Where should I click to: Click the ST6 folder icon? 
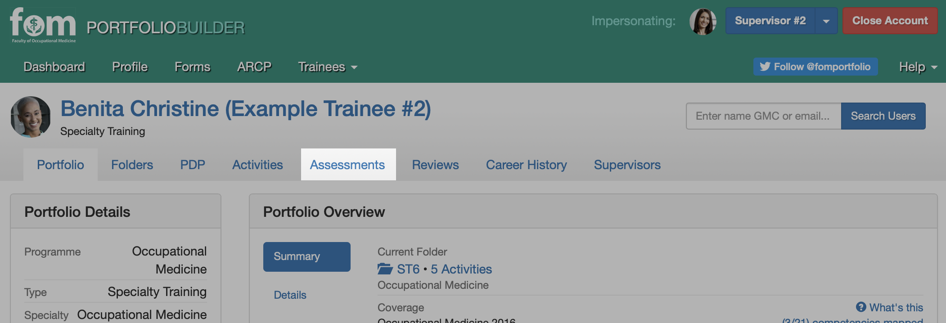(385, 269)
